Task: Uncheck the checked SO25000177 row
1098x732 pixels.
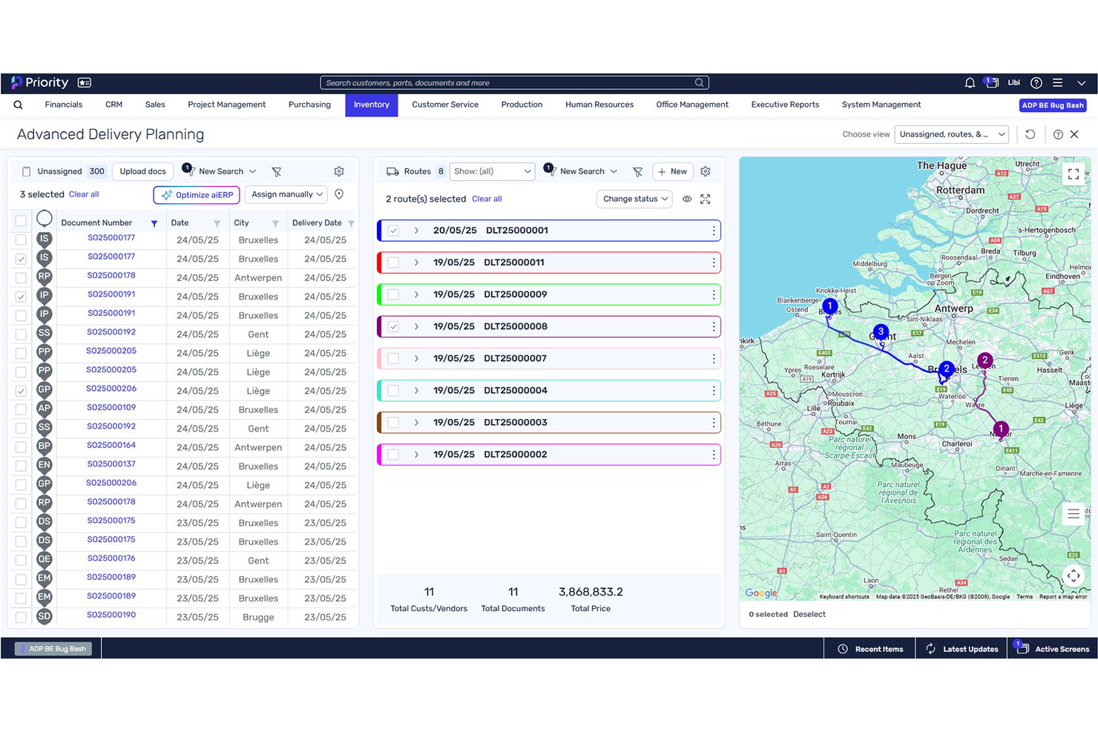Action: [x=21, y=259]
